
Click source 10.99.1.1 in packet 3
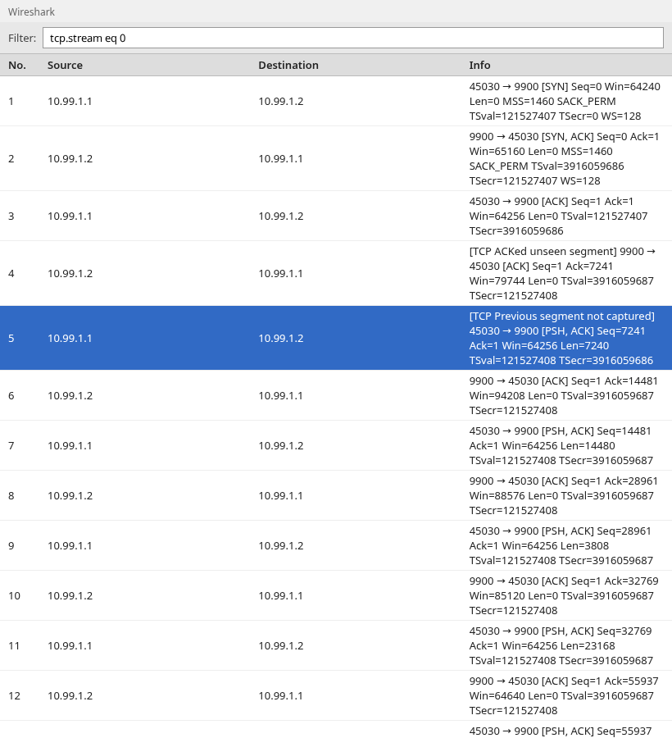(x=70, y=216)
